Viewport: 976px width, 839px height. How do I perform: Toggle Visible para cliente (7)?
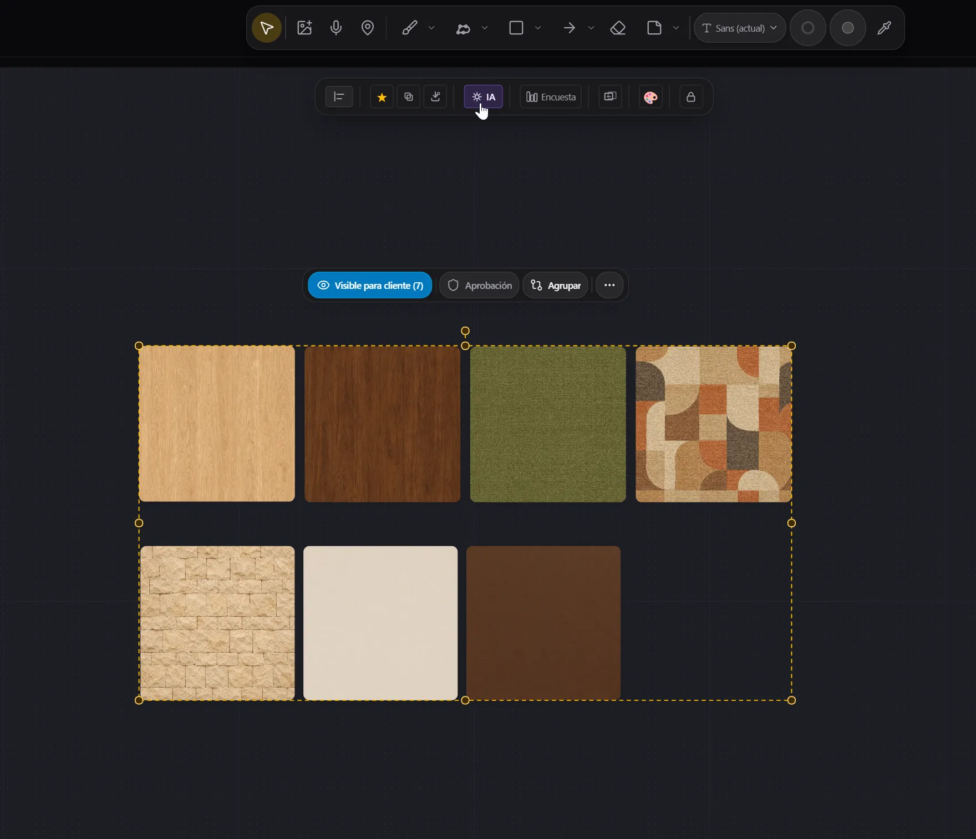pos(370,285)
